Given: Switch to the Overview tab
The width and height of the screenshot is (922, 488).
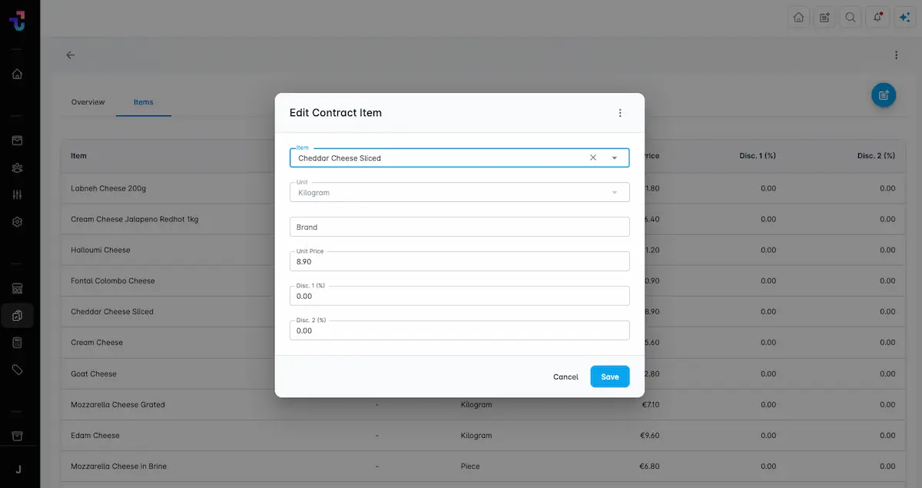Looking at the screenshot, I should click(x=88, y=102).
